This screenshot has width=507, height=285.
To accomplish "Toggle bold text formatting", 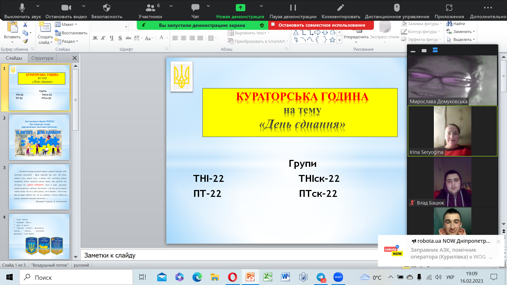I will (95, 38).
